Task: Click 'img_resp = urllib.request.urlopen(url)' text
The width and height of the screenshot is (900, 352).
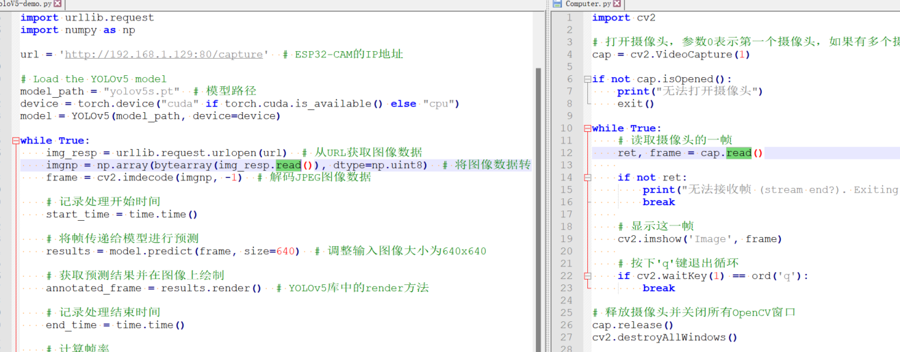Action: click(x=166, y=153)
